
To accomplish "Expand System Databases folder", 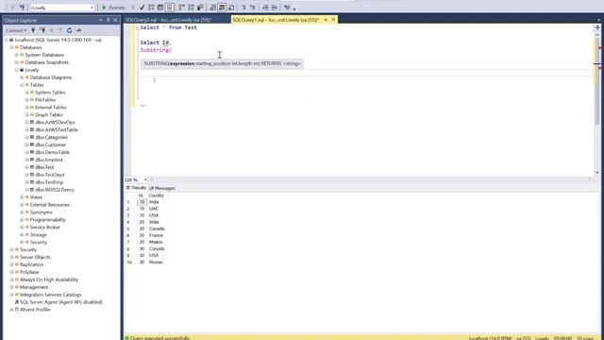I will (17, 55).
